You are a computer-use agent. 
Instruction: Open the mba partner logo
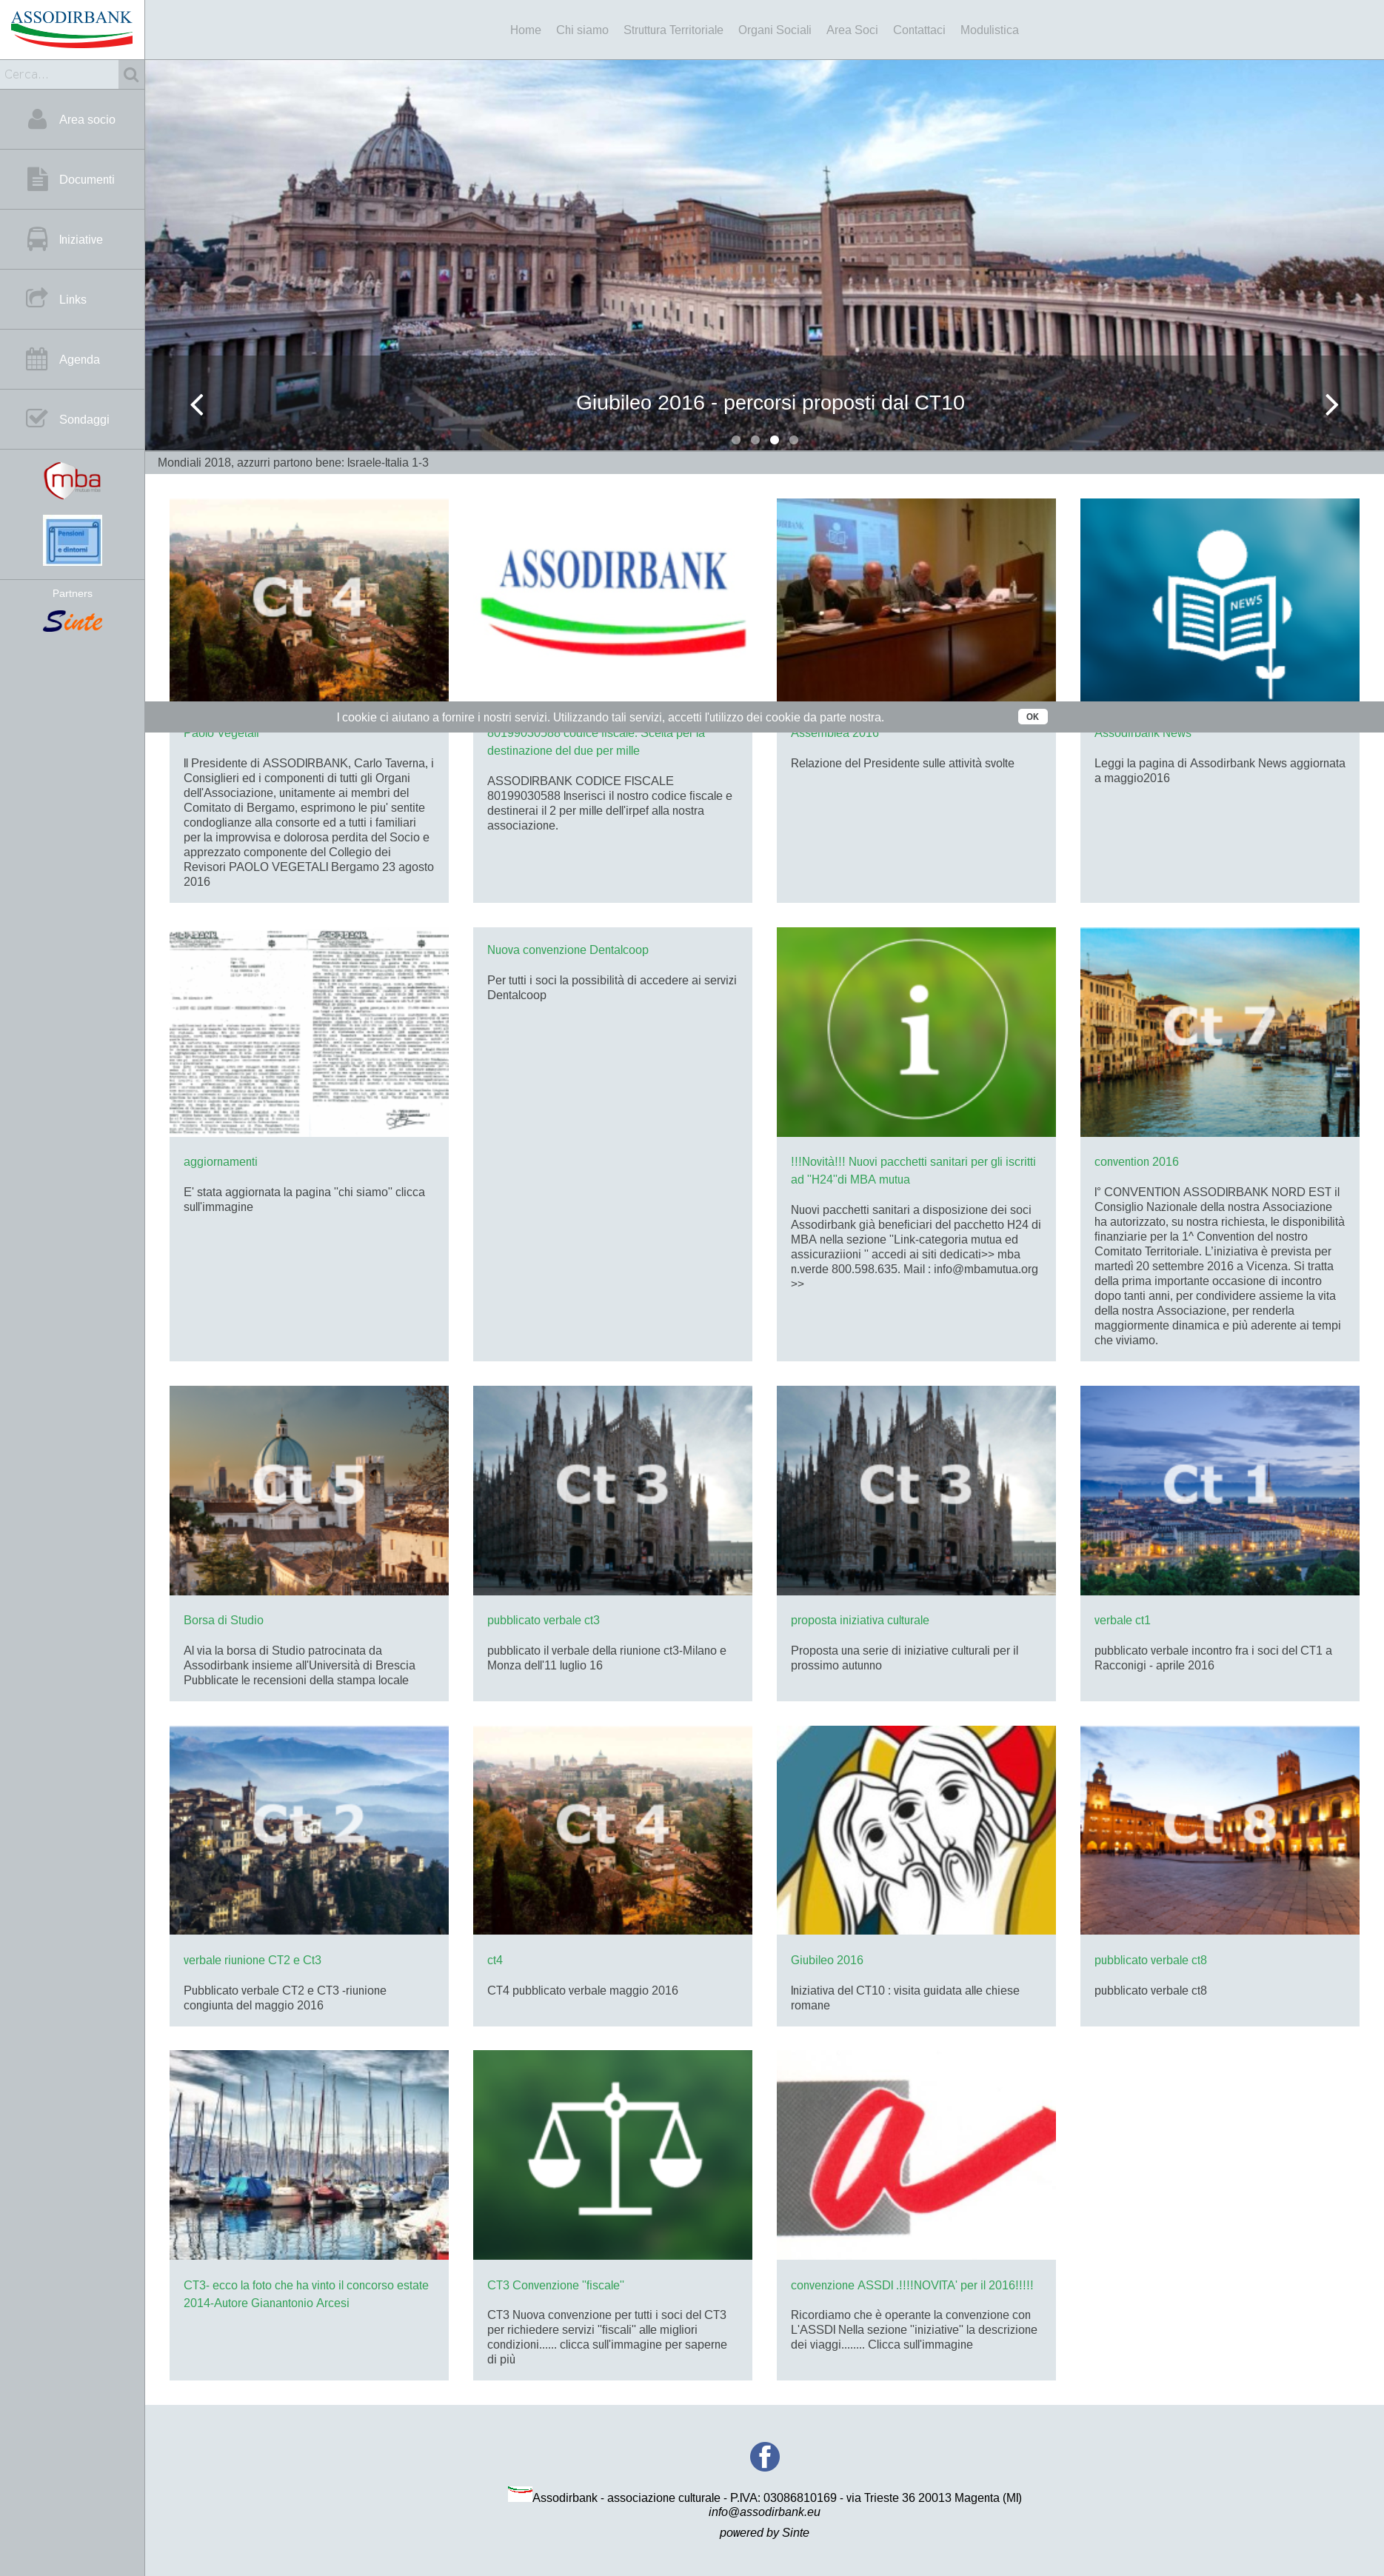[72, 481]
